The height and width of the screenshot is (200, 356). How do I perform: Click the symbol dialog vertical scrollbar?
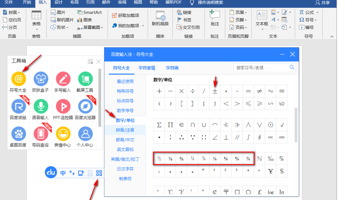(296, 125)
